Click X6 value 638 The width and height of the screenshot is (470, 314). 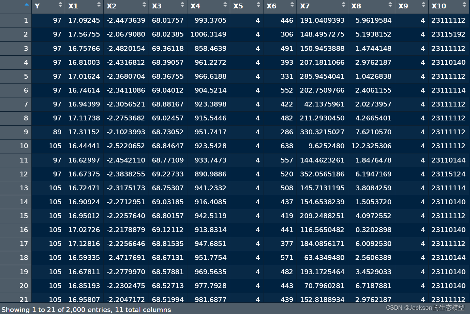coord(287,146)
